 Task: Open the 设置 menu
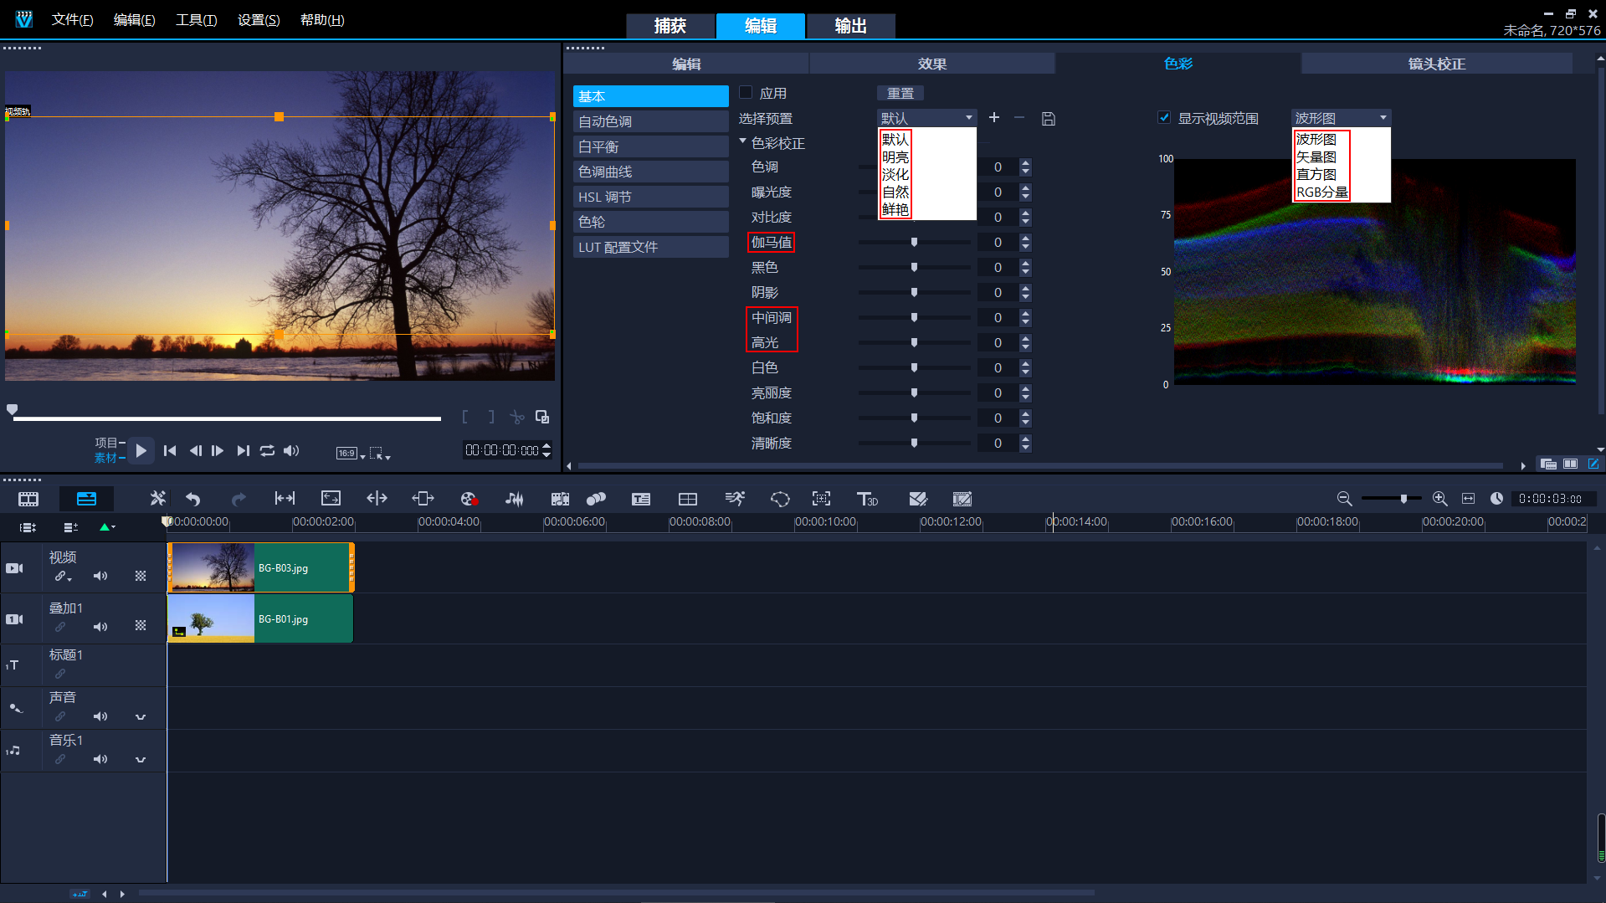(x=259, y=19)
